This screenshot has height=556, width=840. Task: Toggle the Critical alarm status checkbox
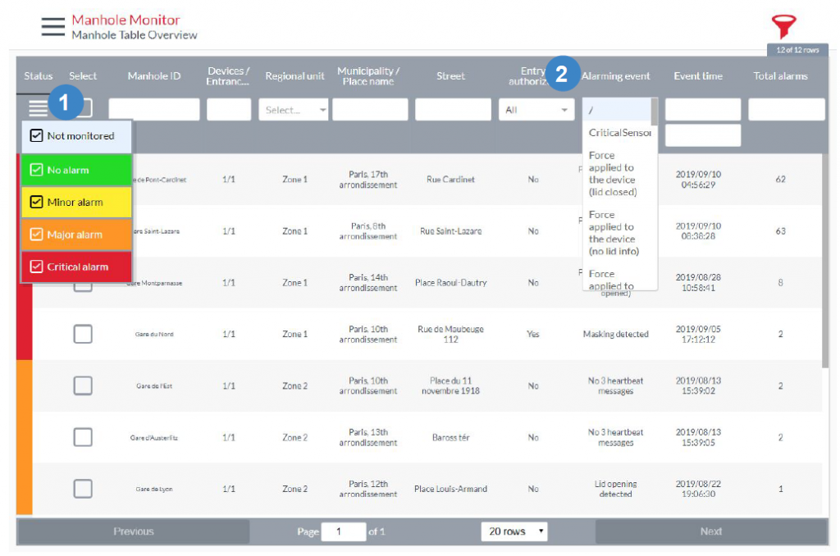pyautogui.click(x=36, y=267)
